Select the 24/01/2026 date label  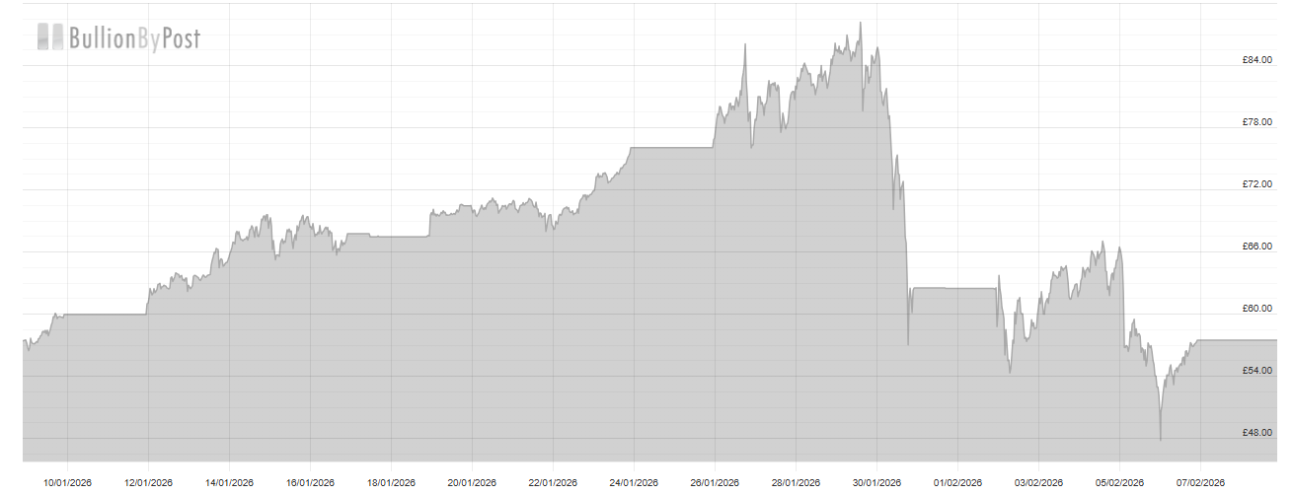pos(634,482)
